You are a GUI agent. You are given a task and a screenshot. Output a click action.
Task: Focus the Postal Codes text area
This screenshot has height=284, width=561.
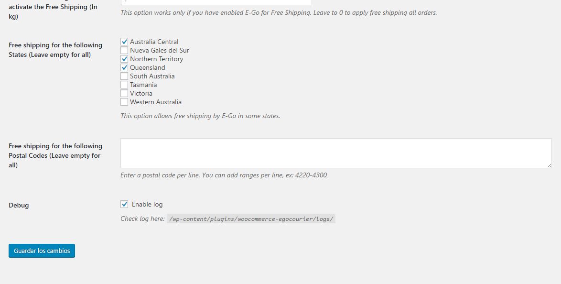pyautogui.click(x=335, y=153)
